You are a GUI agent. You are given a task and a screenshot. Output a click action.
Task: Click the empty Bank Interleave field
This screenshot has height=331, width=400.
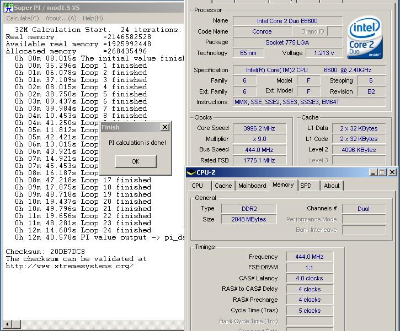[x=364, y=230]
